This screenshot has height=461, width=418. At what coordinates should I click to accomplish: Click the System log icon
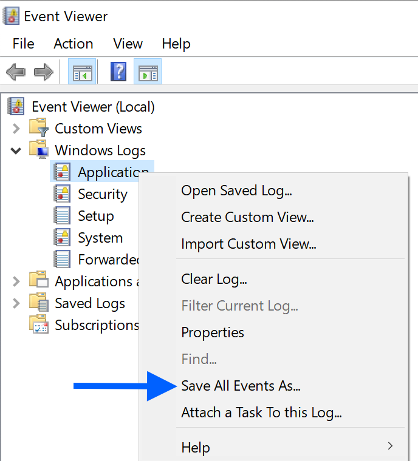point(62,238)
